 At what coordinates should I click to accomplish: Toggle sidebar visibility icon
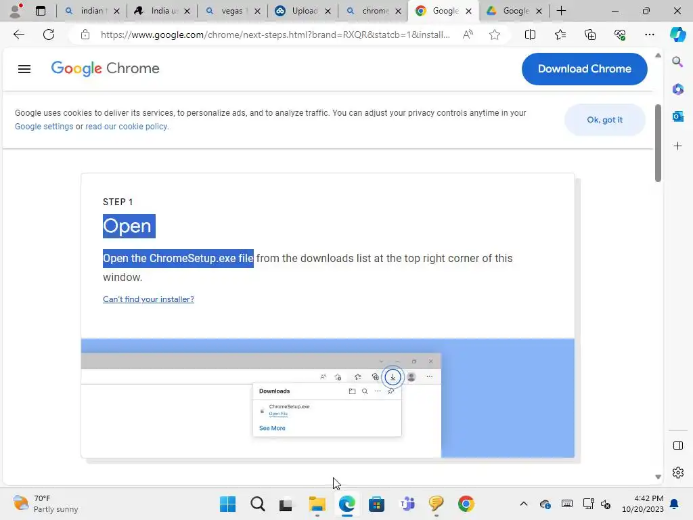pyautogui.click(x=678, y=446)
